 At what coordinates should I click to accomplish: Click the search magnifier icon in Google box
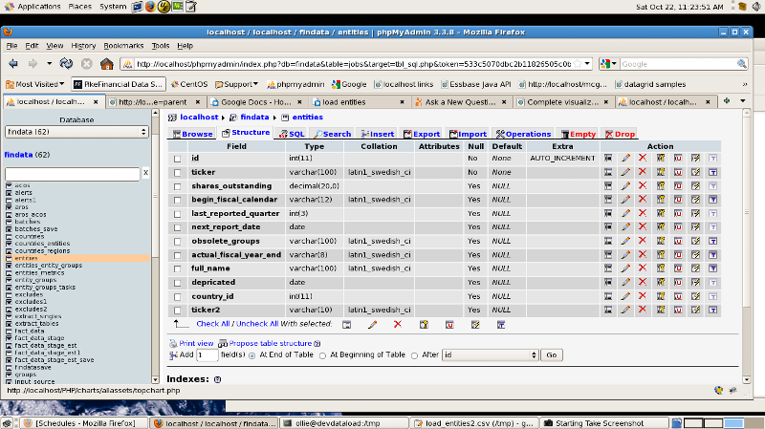pyautogui.click(x=742, y=64)
